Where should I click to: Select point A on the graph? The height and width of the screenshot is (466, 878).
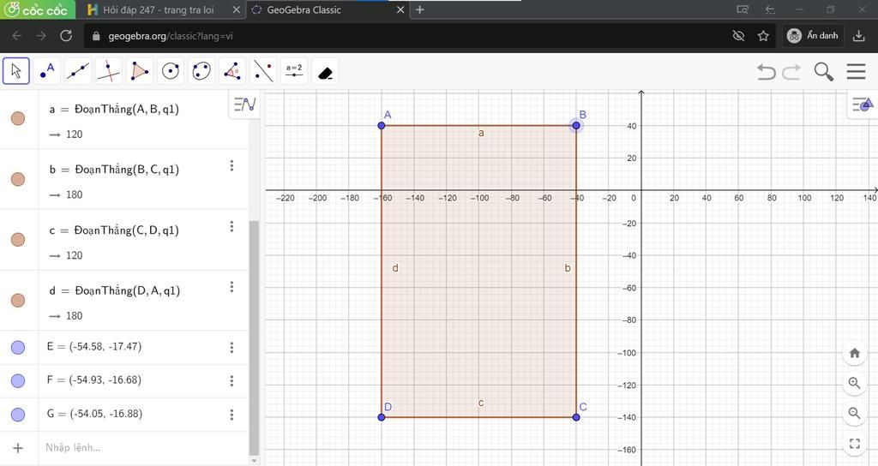pos(382,125)
